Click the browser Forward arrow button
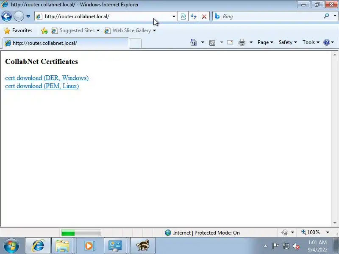339x254 pixels. [19, 16]
